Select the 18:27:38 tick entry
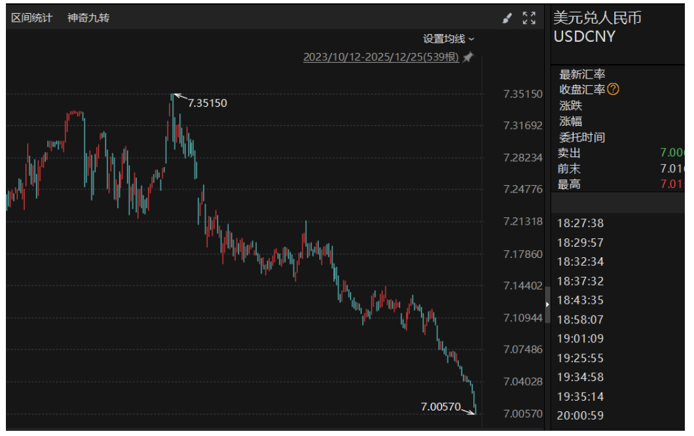694x436 pixels. [580, 223]
